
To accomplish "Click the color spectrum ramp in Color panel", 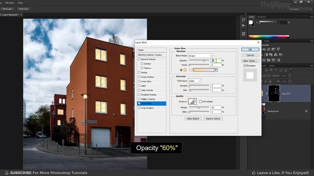I will point(269,37).
